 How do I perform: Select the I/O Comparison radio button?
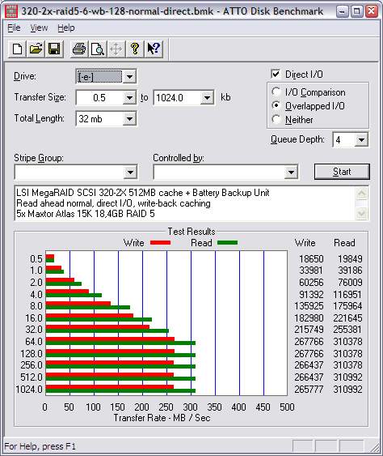pyautogui.click(x=276, y=92)
